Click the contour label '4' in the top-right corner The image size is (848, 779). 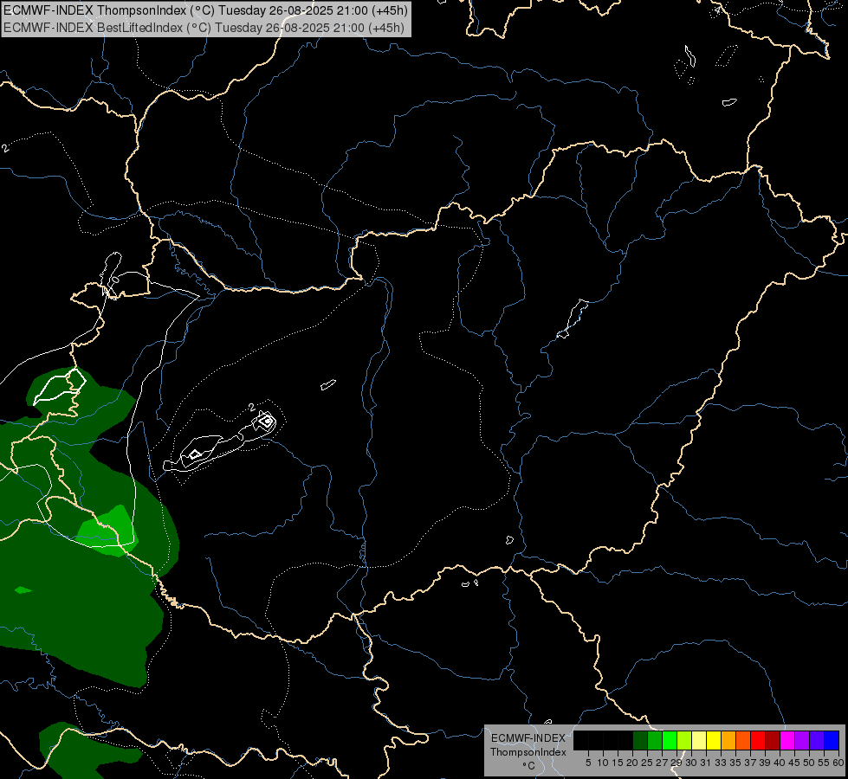point(718,10)
